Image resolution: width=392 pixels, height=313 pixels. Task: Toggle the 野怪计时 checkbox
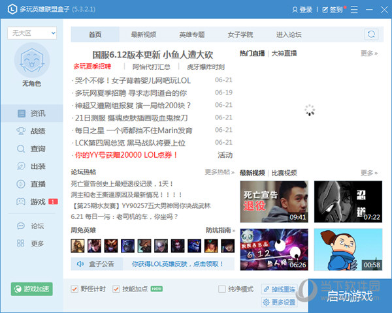(x=74, y=289)
